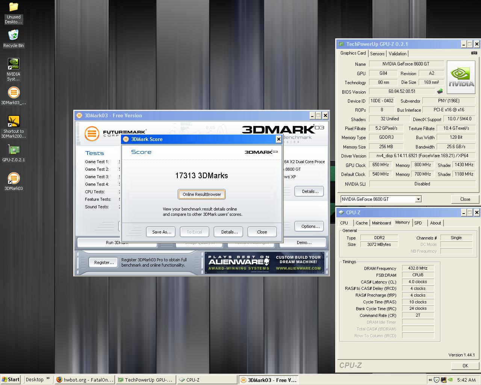Click the NVIDIA tray icon

[x=450, y=380]
